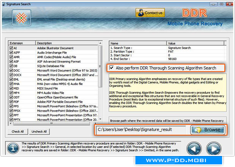
Task: Click the recovery save path input field
Action: 141,130
